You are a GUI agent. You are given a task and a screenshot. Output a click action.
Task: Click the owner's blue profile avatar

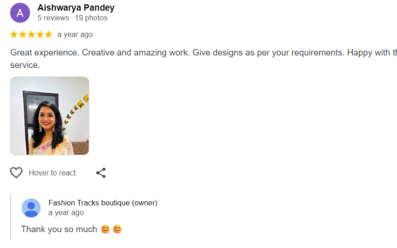(x=31, y=208)
